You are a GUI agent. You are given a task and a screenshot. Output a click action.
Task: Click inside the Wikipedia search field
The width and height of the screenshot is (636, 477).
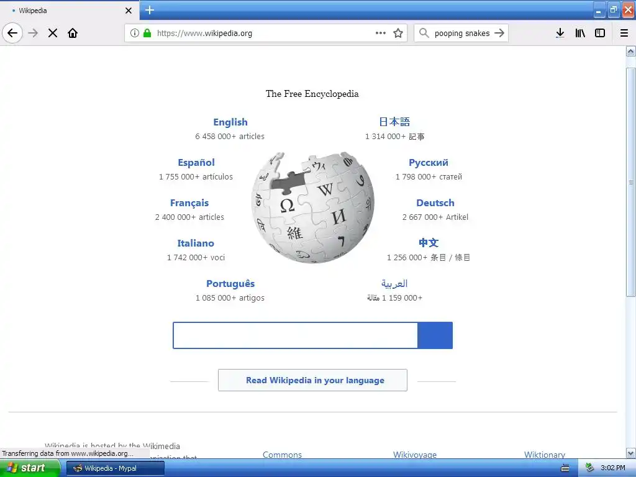coord(295,335)
